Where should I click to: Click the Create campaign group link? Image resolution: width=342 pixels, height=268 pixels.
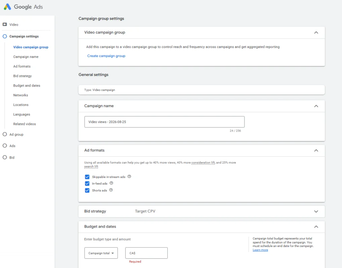point(106,56)
